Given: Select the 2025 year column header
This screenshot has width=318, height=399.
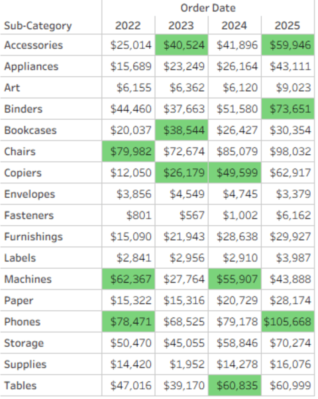Looking at the screenshot, I should 287,26.
